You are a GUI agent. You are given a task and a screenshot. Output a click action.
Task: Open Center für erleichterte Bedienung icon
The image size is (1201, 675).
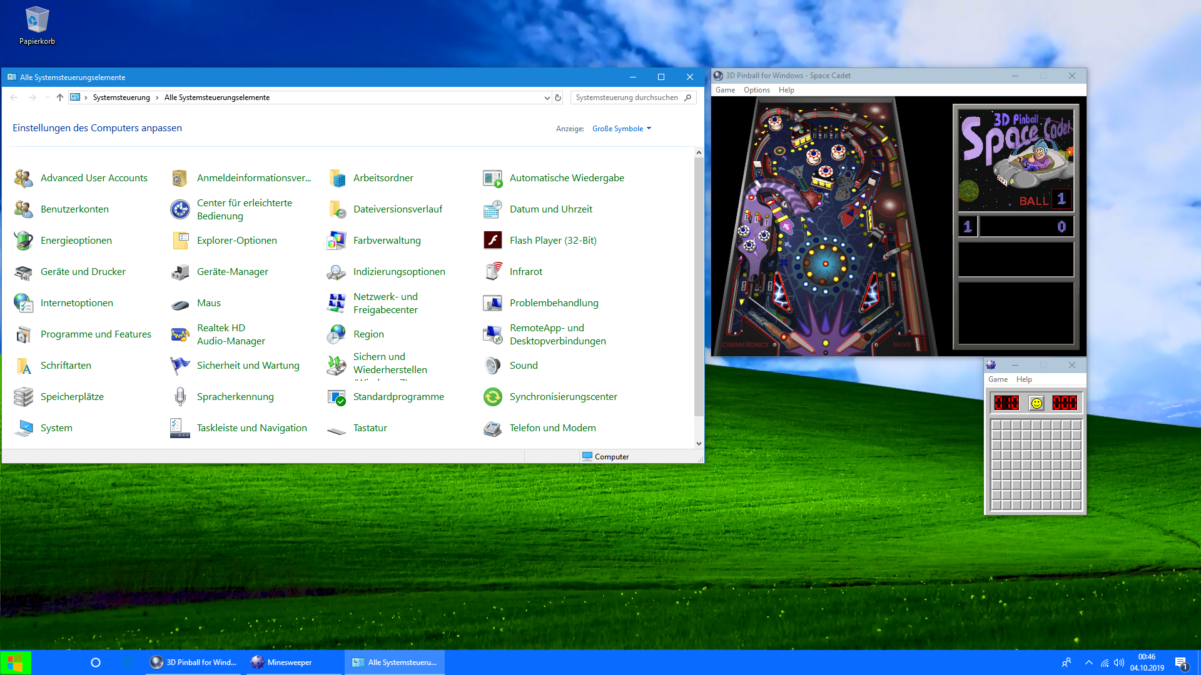[x=180, y=209]
